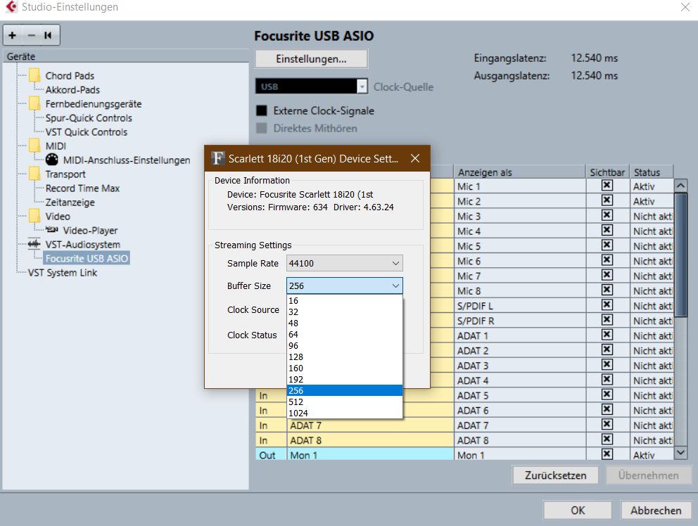Select Akkord-Pads in the device tree

pos(72,89)
